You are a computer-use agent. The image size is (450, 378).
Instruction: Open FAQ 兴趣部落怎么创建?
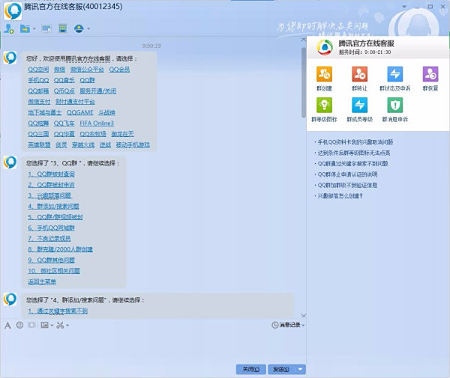340,196
